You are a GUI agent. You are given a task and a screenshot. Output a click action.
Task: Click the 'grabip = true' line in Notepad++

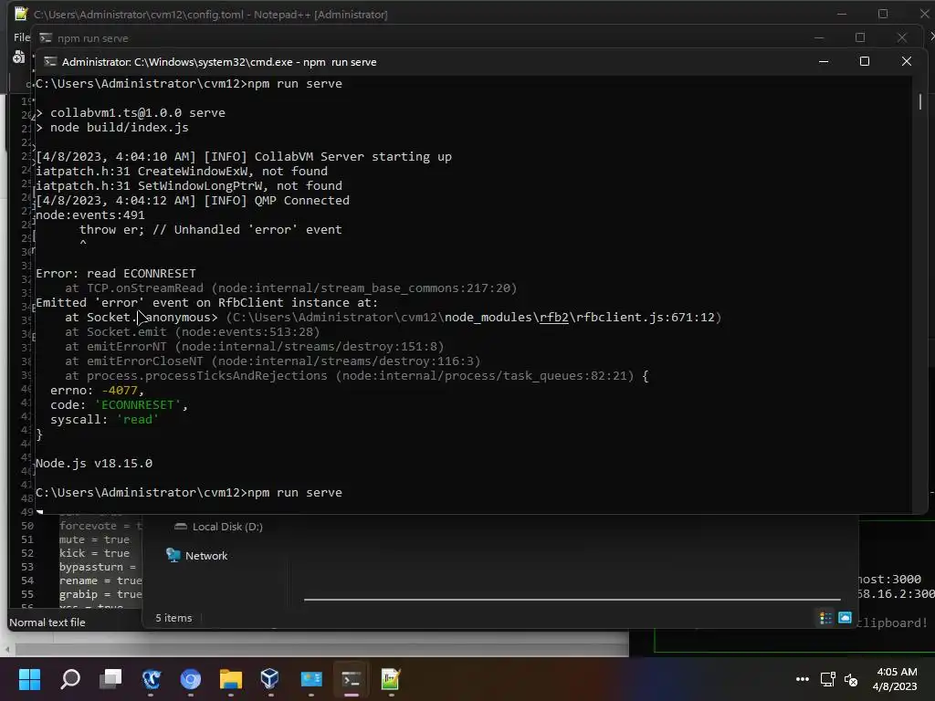[100, 594]
